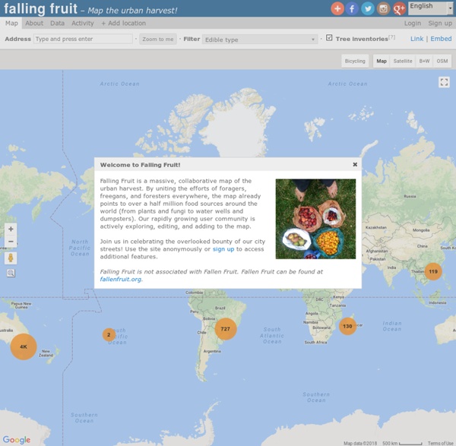
Task: Click the fruit bags photo thumbnail
Action: tap(315, 219)
